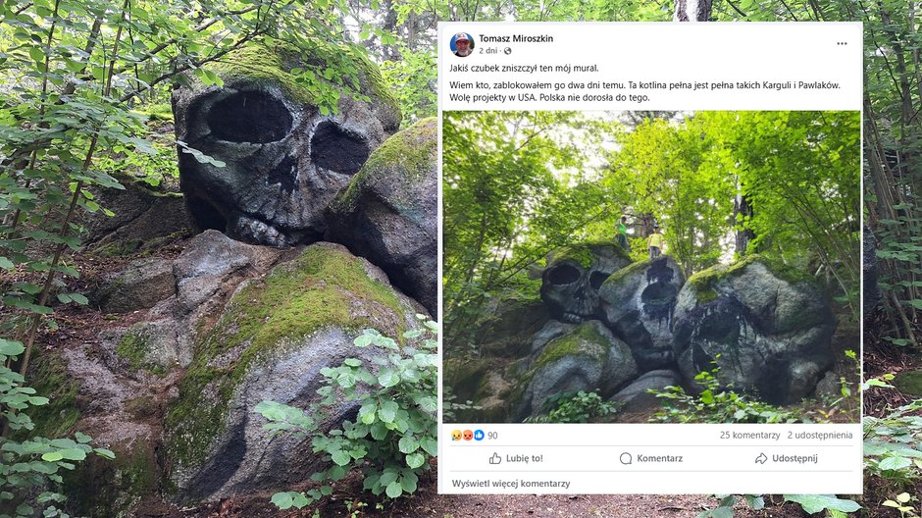
Task: Open the Tomasz Miroszkin profile name link
Action: pyautogui.click(x=516, y=39)
